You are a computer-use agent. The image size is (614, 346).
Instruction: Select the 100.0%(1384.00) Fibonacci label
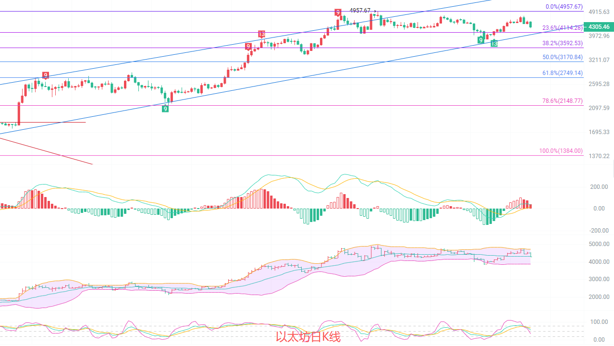pos(561,151)
